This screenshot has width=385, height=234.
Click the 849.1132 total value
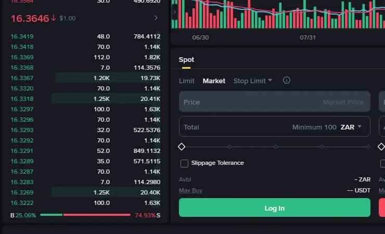[147, 151]
